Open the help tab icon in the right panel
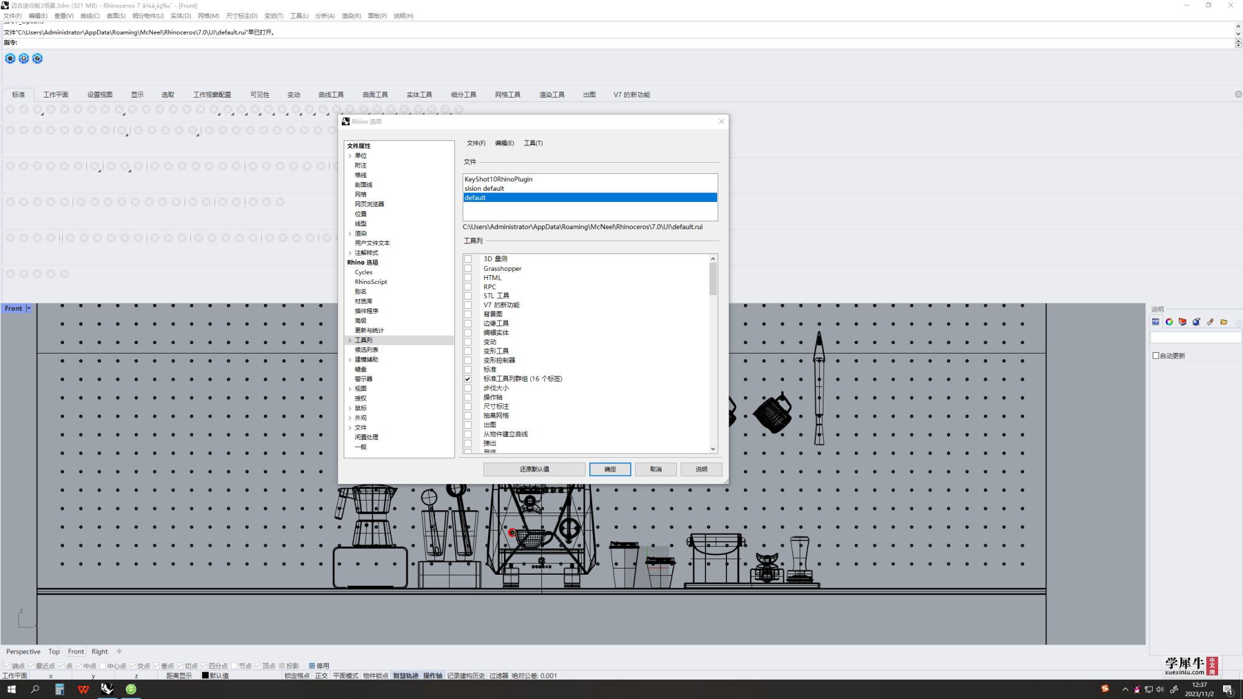 click(1155, 322)
